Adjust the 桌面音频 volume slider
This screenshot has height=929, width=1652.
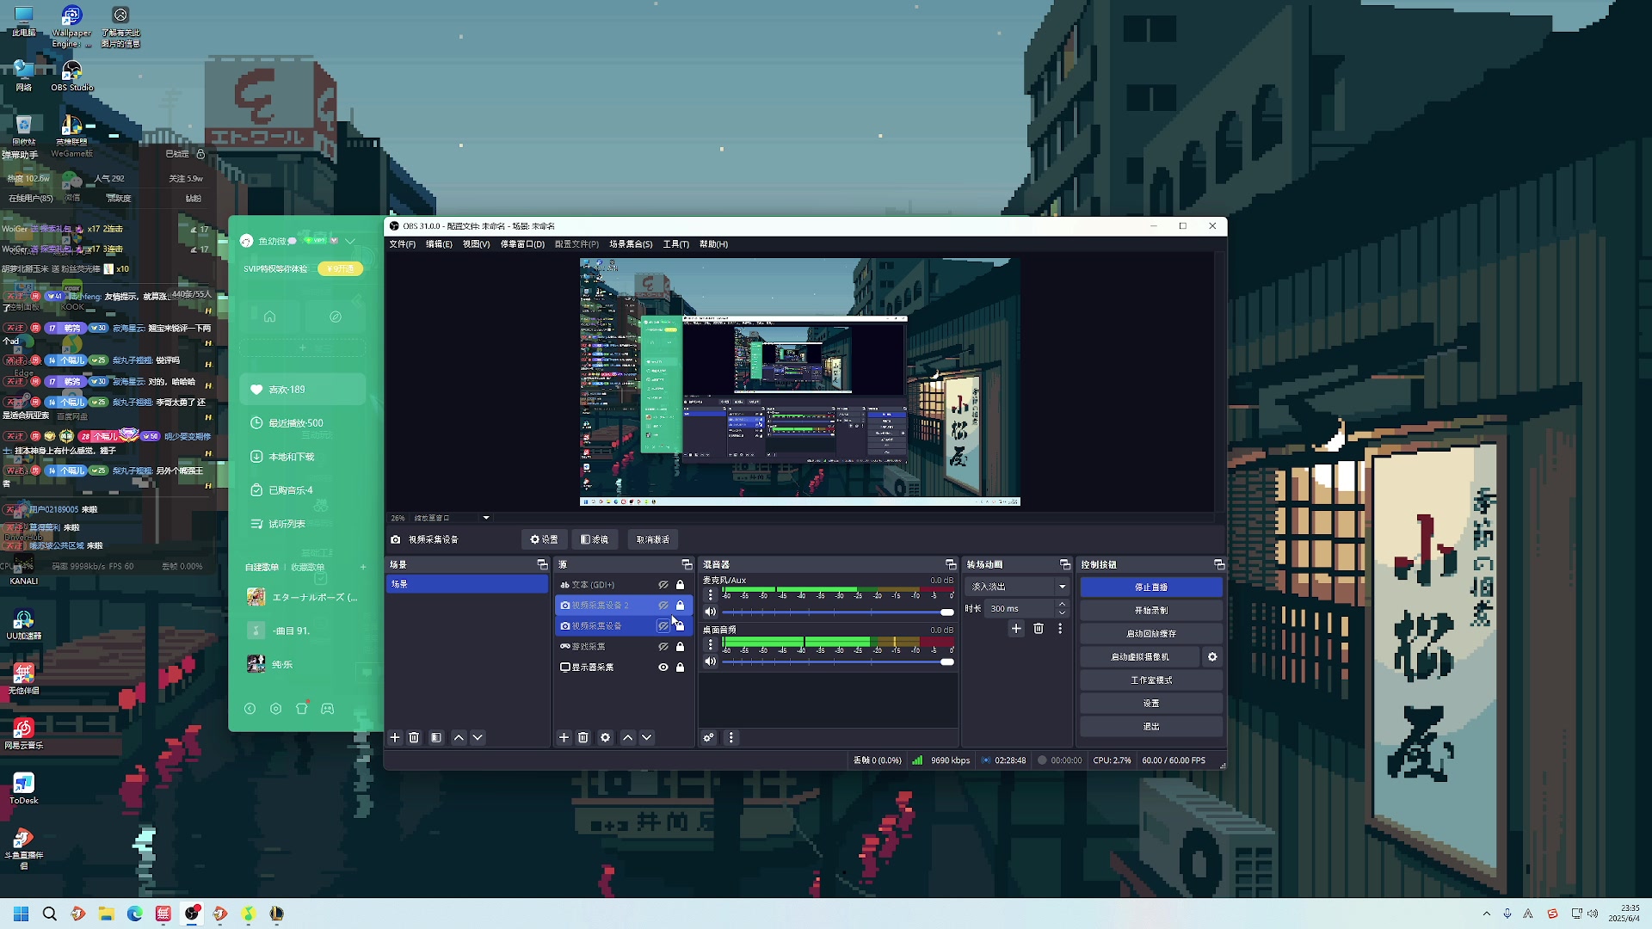838,661
